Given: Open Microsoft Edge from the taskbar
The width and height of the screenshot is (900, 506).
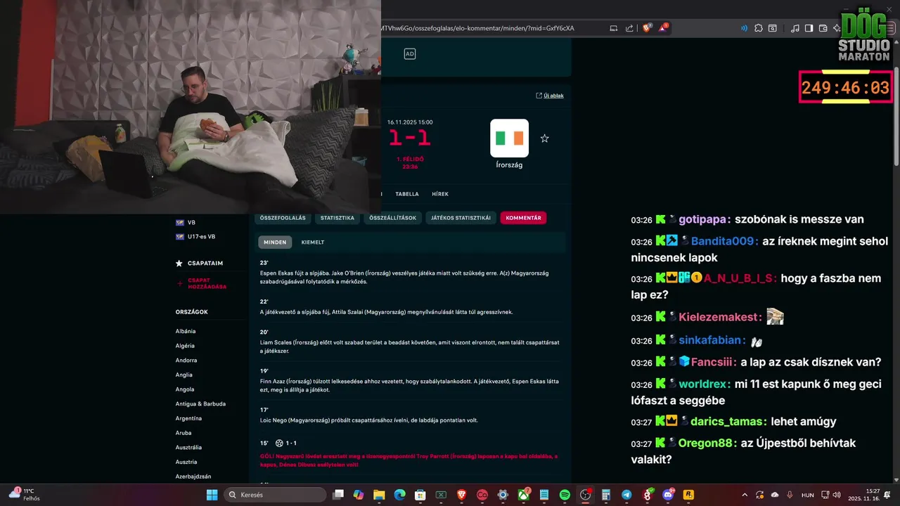Looking at the screenshot, I should (x=399, y=495).
